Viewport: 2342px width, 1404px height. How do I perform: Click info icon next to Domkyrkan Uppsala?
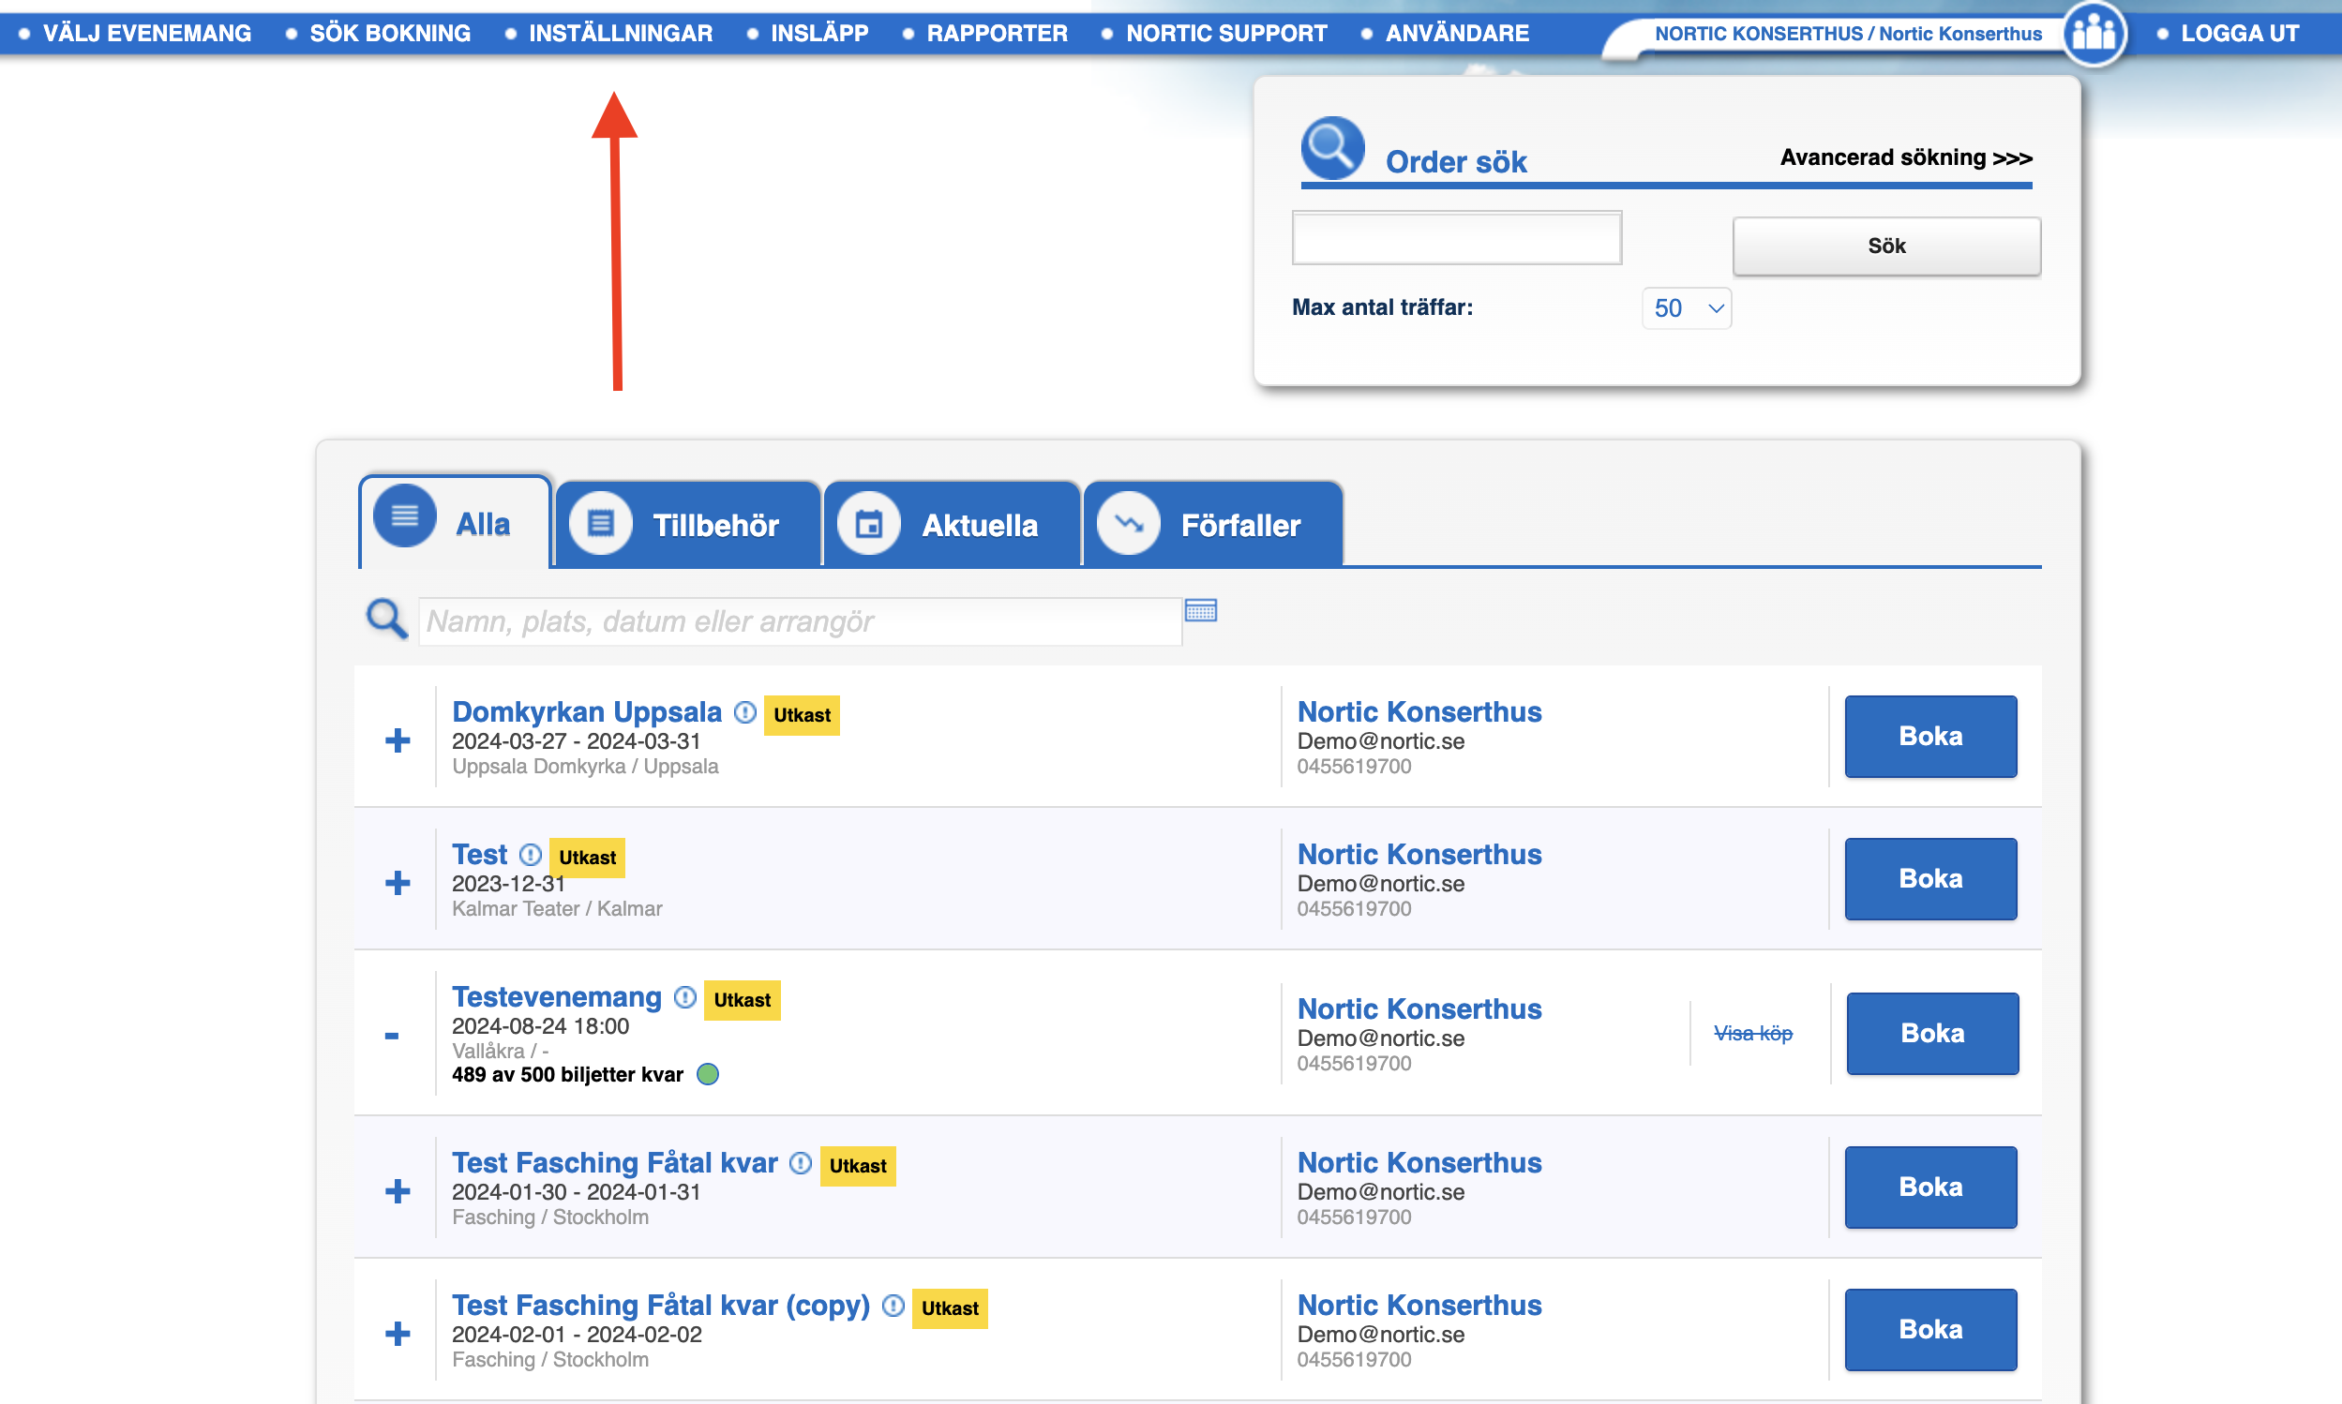(x=745, y=711)
